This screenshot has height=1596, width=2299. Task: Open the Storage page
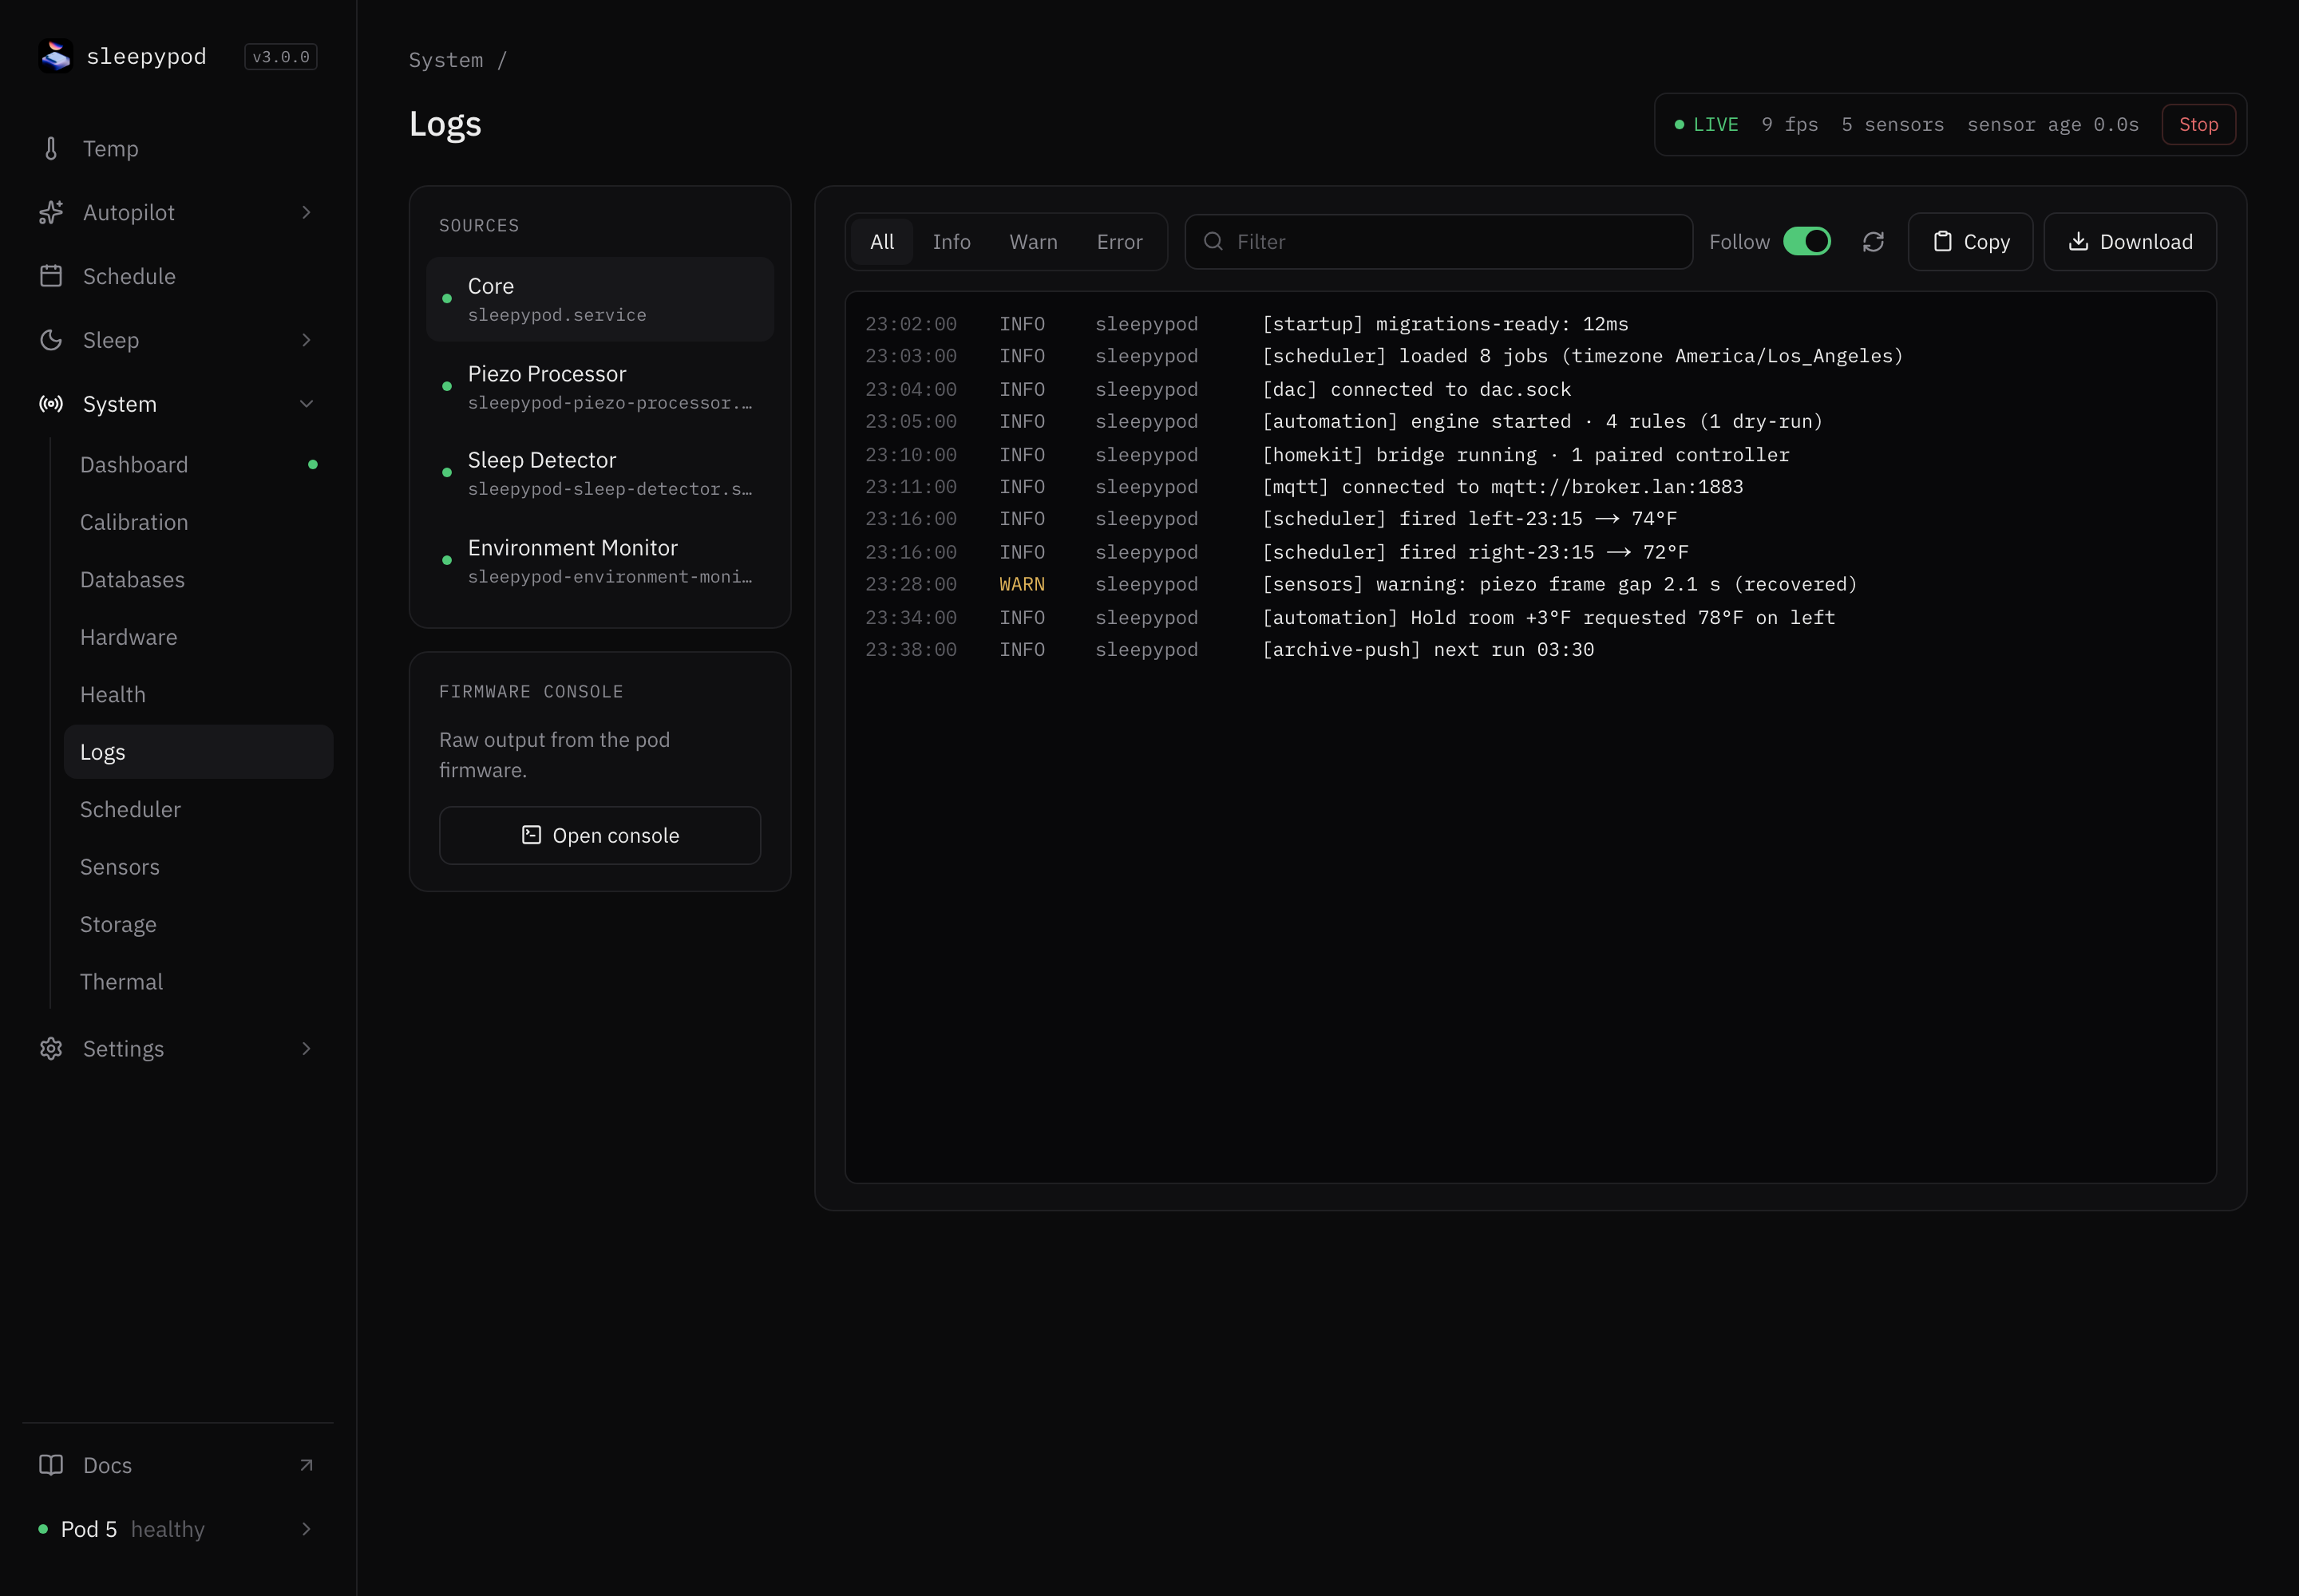(198, 924)
